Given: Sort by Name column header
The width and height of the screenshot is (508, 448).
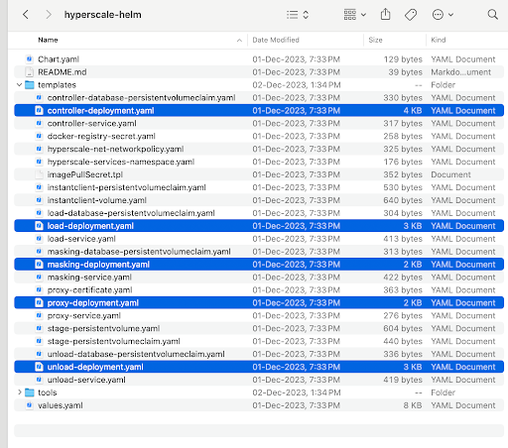Looking at the screenshot, I should 48,40.
